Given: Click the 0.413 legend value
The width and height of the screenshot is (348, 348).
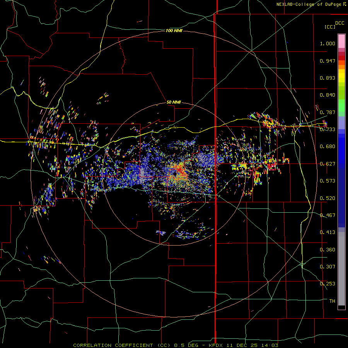Looking at the screenshot, I should (x=328, y=232).
